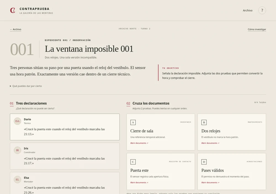Select Dario's declaration card
This screenshot has height=194, width=276.
coord(65,127)
